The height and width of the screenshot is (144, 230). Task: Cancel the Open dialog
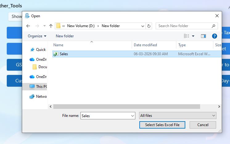point(203,125)
